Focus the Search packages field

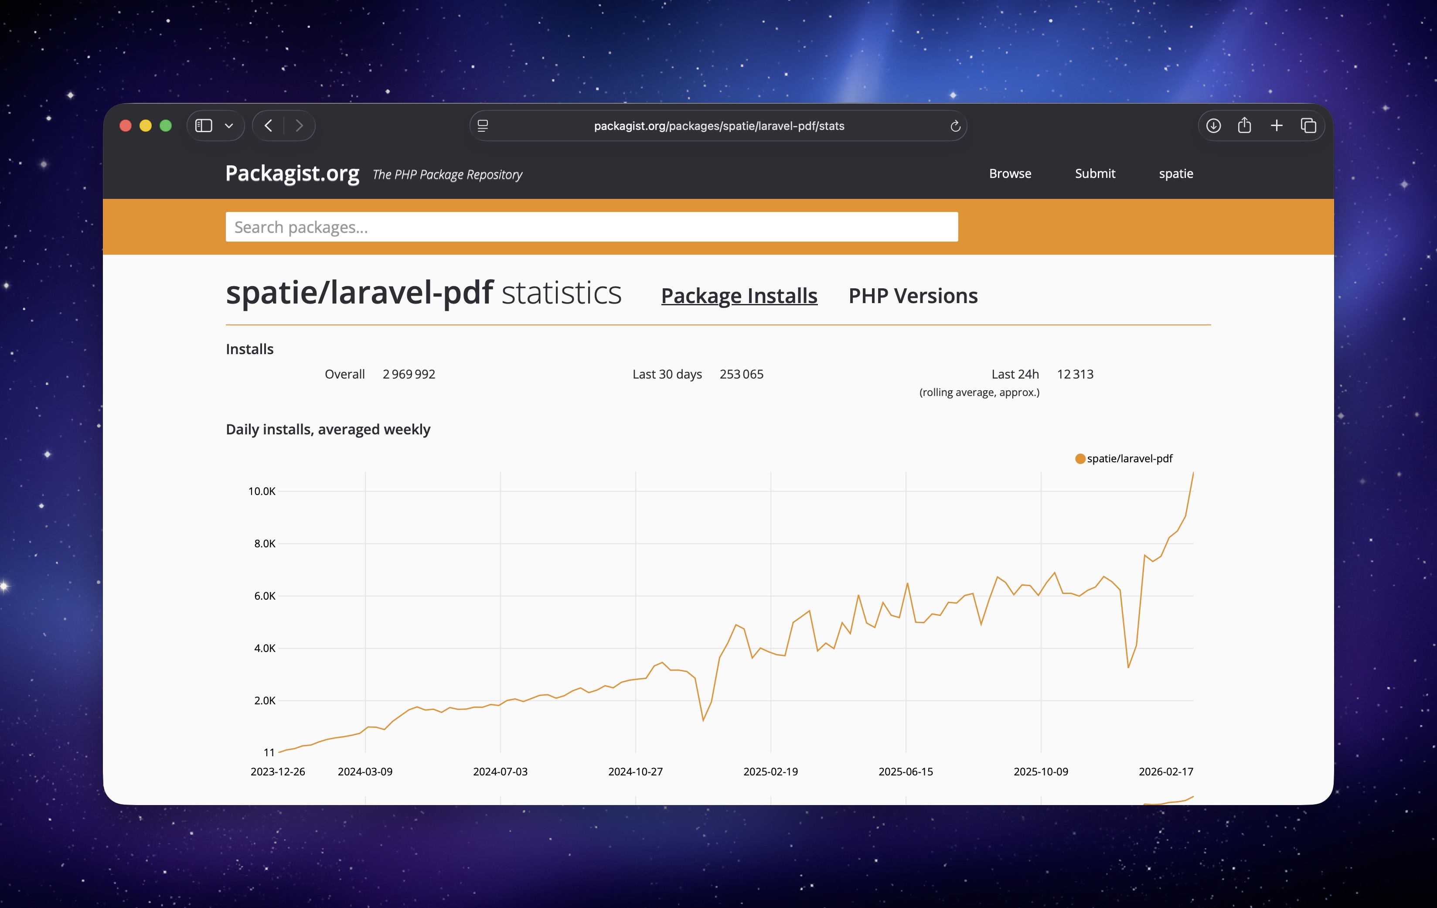(591, 227)
